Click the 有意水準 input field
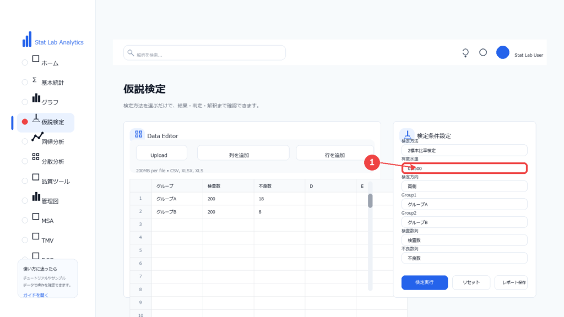 tap(464, 168)
